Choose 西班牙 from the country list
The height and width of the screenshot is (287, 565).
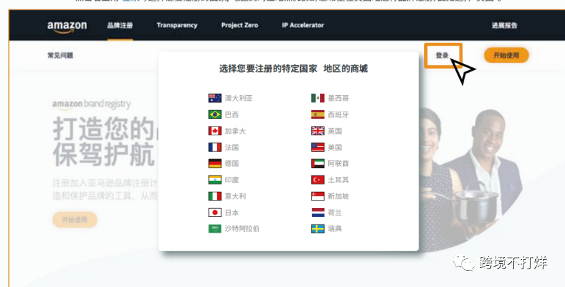click(338, 114)
